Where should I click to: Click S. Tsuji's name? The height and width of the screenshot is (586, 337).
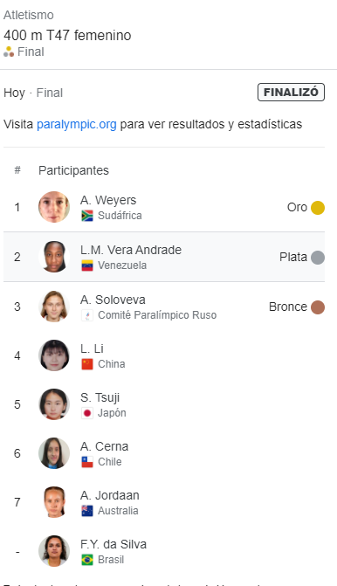(100, 398)
